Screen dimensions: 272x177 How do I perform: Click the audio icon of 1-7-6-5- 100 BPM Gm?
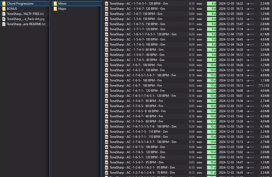(x=107, y=45)
